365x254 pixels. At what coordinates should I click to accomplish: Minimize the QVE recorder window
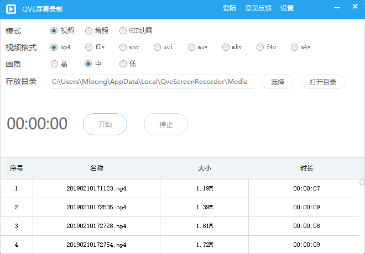[x=338, y=8]
